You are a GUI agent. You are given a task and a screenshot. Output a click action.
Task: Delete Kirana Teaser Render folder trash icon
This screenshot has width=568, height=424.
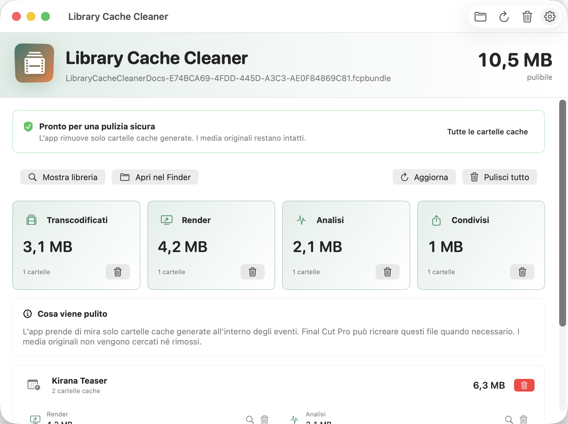pyautogui.click(x=264, y=420)
